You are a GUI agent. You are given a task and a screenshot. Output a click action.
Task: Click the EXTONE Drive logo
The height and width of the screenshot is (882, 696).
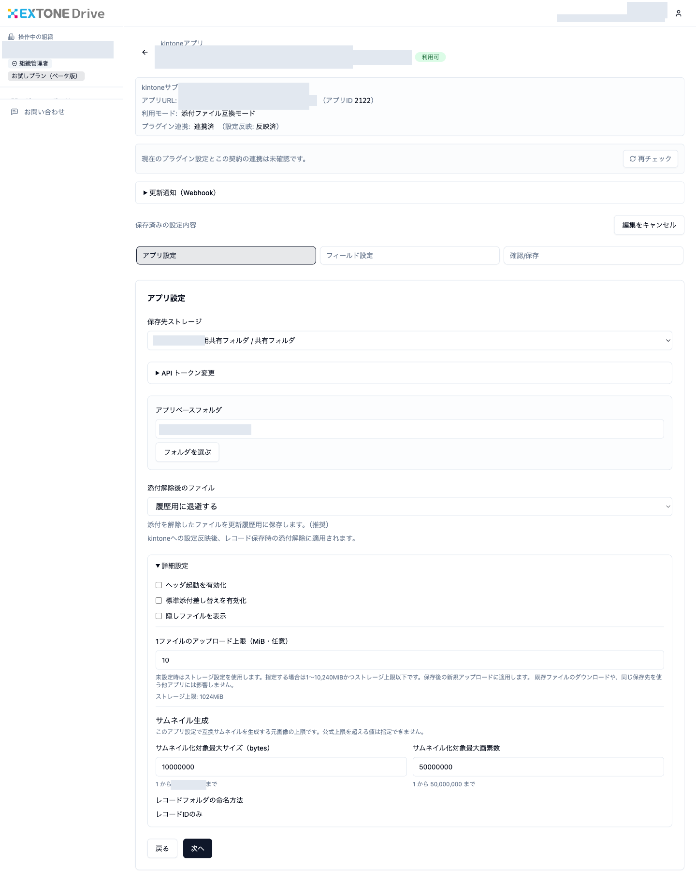[56, 14]
